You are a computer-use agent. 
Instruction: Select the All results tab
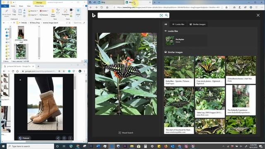point(166,24)
